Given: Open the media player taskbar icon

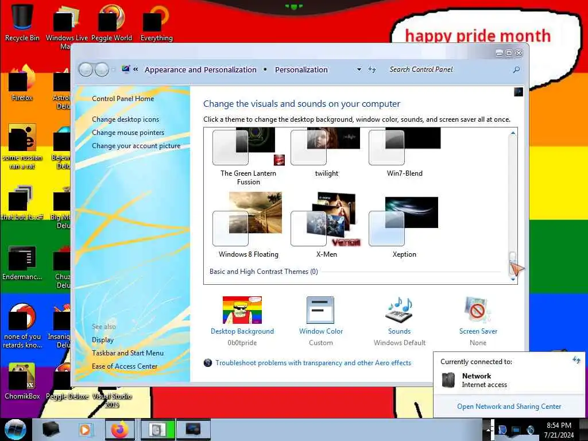Looking at the screenshot, I should pyautogui.click(x=86, y=430).
